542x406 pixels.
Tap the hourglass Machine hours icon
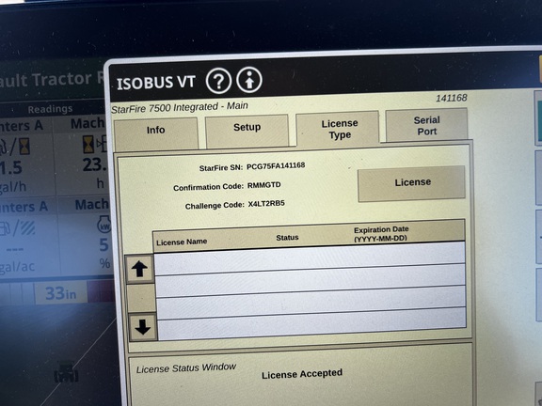pos(88,145)
